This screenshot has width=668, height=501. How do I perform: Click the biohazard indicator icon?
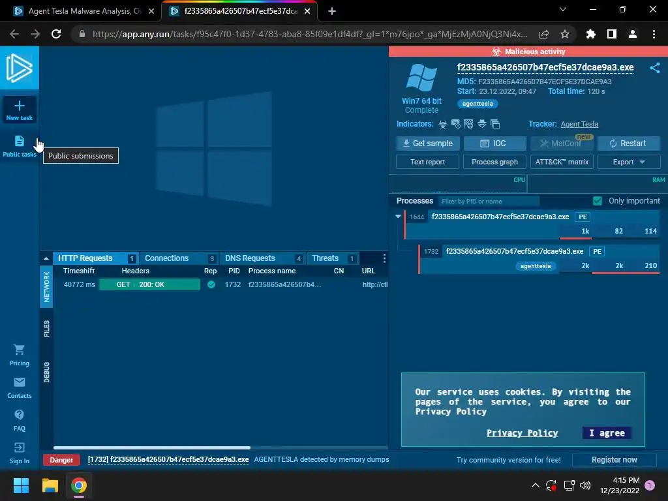[443, 124]
